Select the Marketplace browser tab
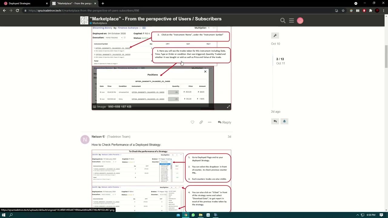This screenshot has width=388, height=218. coord(74,3)
